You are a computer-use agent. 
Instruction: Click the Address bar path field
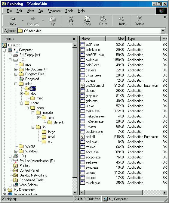tap(89, 31)
